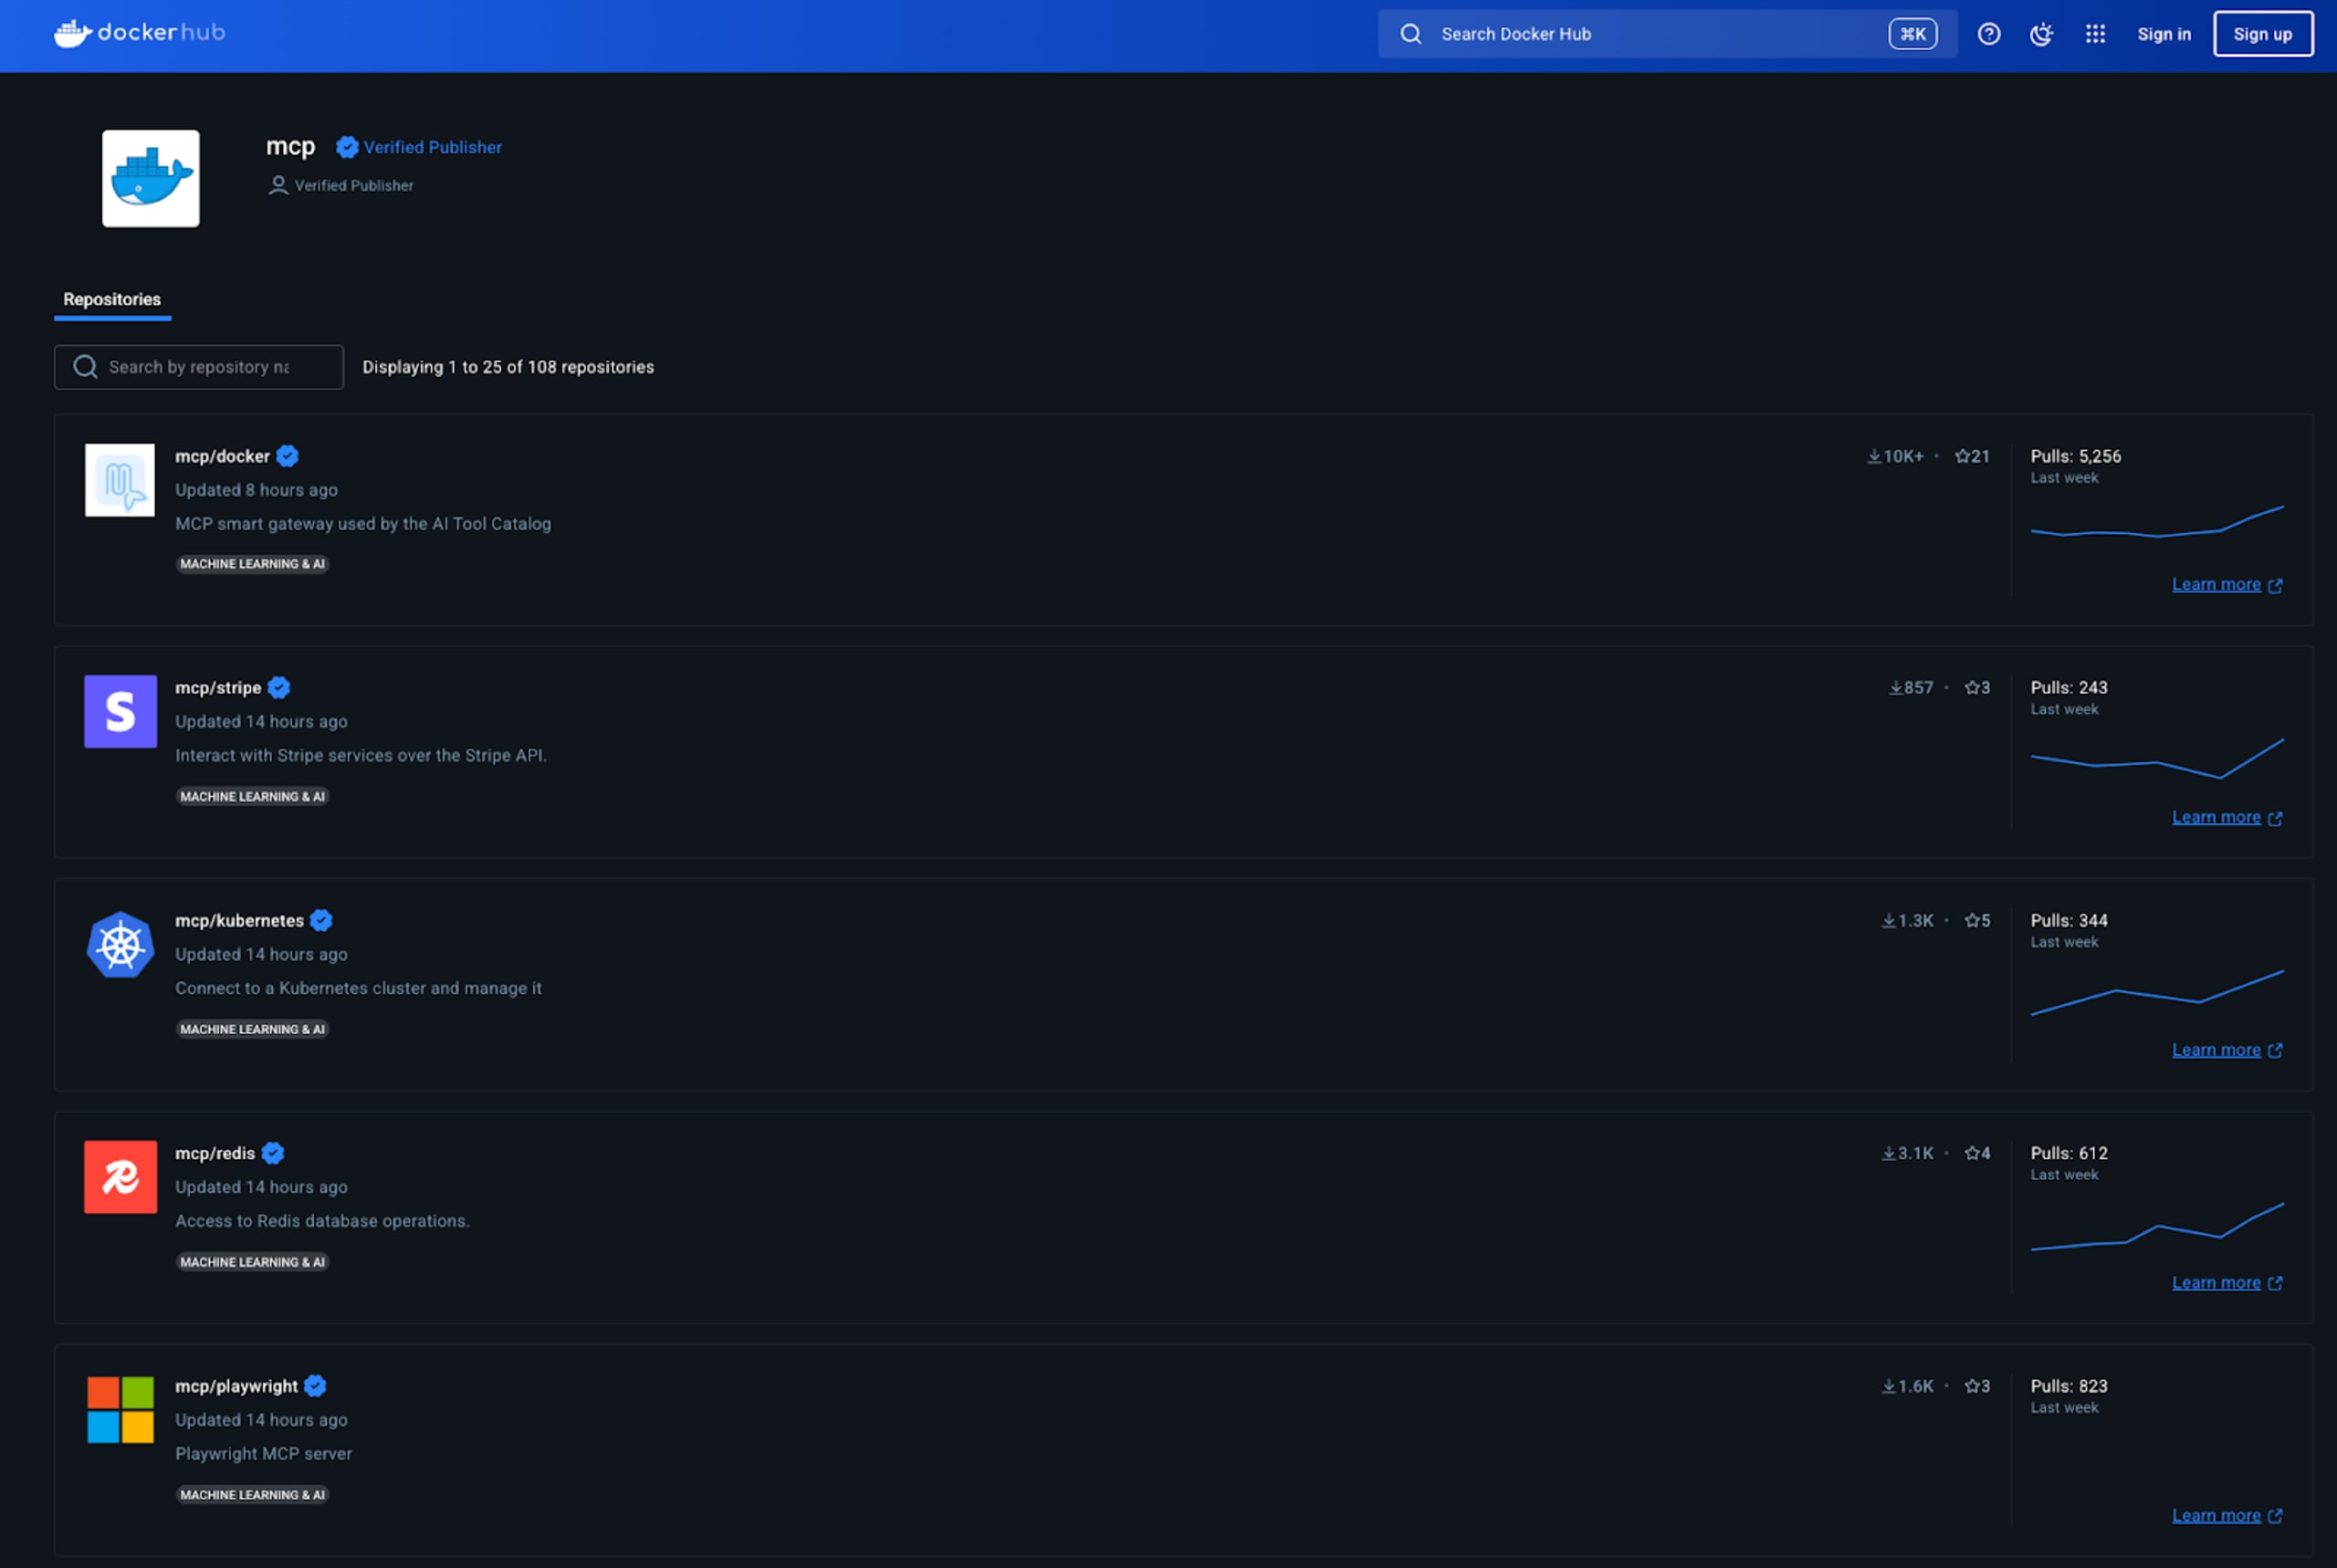The height and width of the screenshot is (1568, 2337).
Task: Click 'Interact with Stripe services over the Stripe API.'
Action: (x=361, y=755)
